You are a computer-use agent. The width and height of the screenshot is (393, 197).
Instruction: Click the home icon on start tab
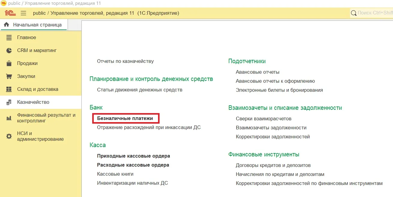(6, 25)
